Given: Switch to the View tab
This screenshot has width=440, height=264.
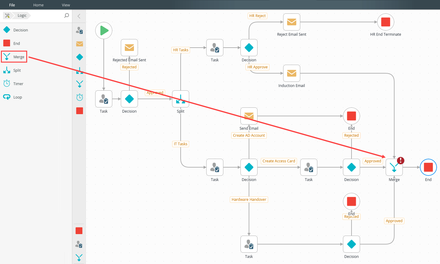Looking at the screenshot, I should pyautogui.click(x=66, y=5).
